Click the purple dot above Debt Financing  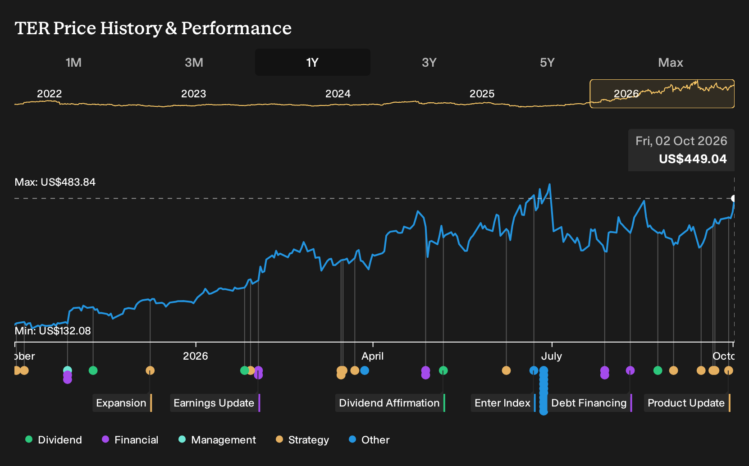pyautogui.click(x=630, y=370)
